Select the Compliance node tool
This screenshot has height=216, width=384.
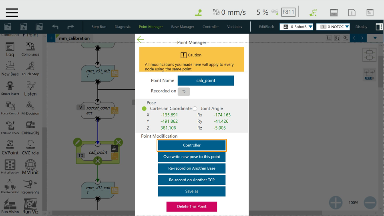pos(30,49)
